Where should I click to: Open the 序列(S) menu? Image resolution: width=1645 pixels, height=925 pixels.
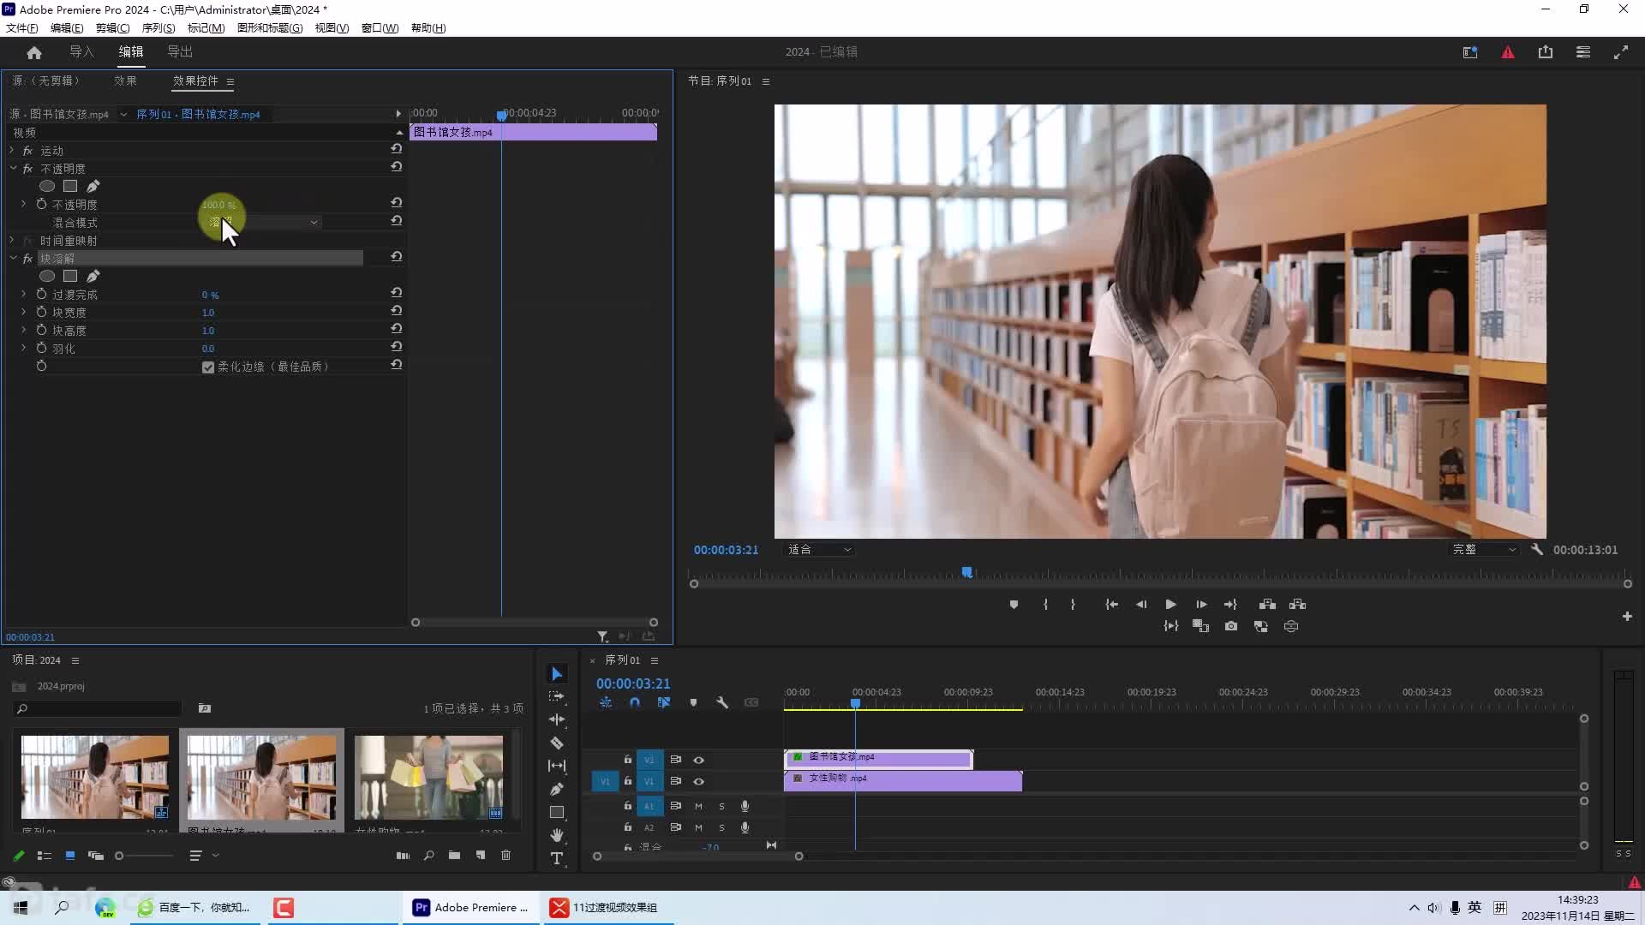coord(159,28)
